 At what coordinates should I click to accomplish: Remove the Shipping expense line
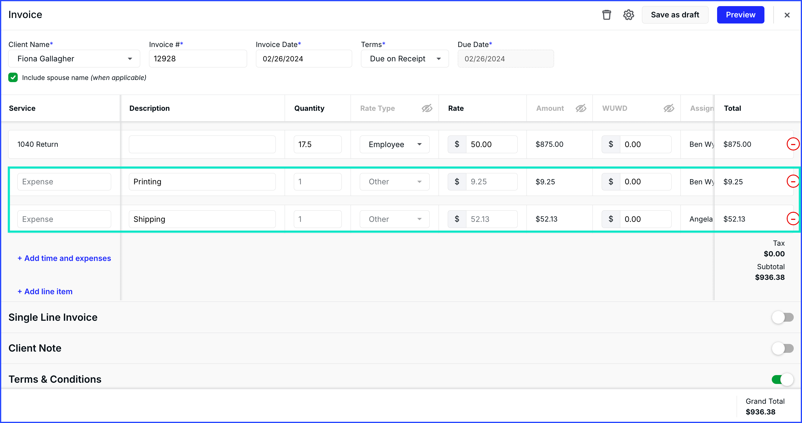click(793, 219)
